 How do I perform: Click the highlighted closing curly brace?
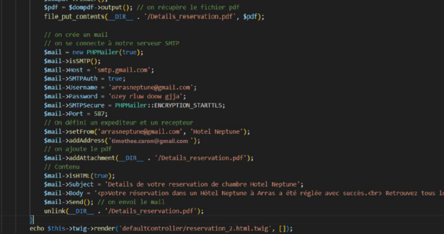[31, 219]
